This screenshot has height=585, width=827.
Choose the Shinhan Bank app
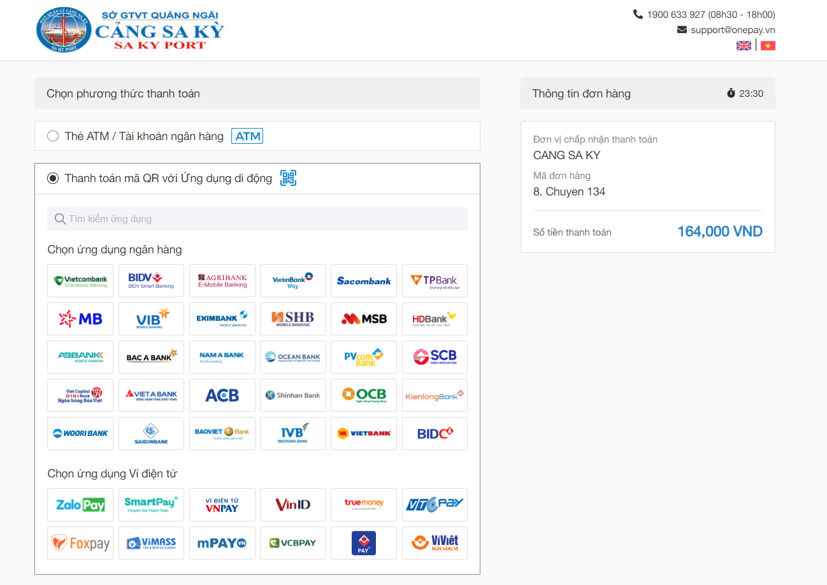coord(293,395)
